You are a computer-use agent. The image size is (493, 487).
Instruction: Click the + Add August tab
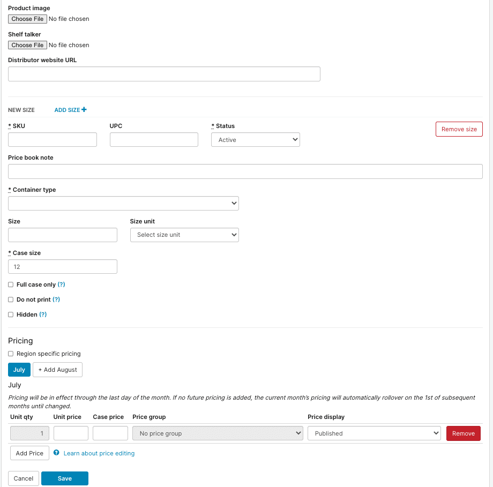[57, 370]
